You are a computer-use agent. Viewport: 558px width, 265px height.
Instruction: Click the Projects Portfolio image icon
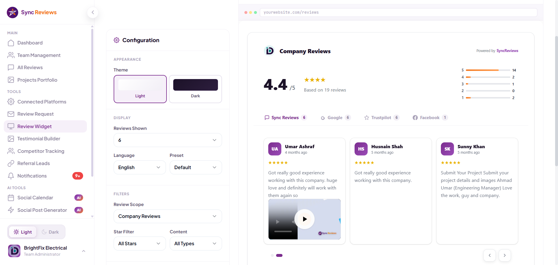(x=11, y=80)
